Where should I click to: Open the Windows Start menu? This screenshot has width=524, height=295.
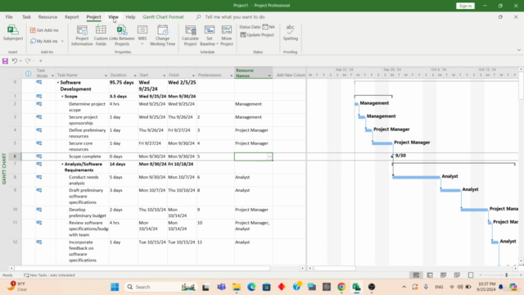(115, 287)
